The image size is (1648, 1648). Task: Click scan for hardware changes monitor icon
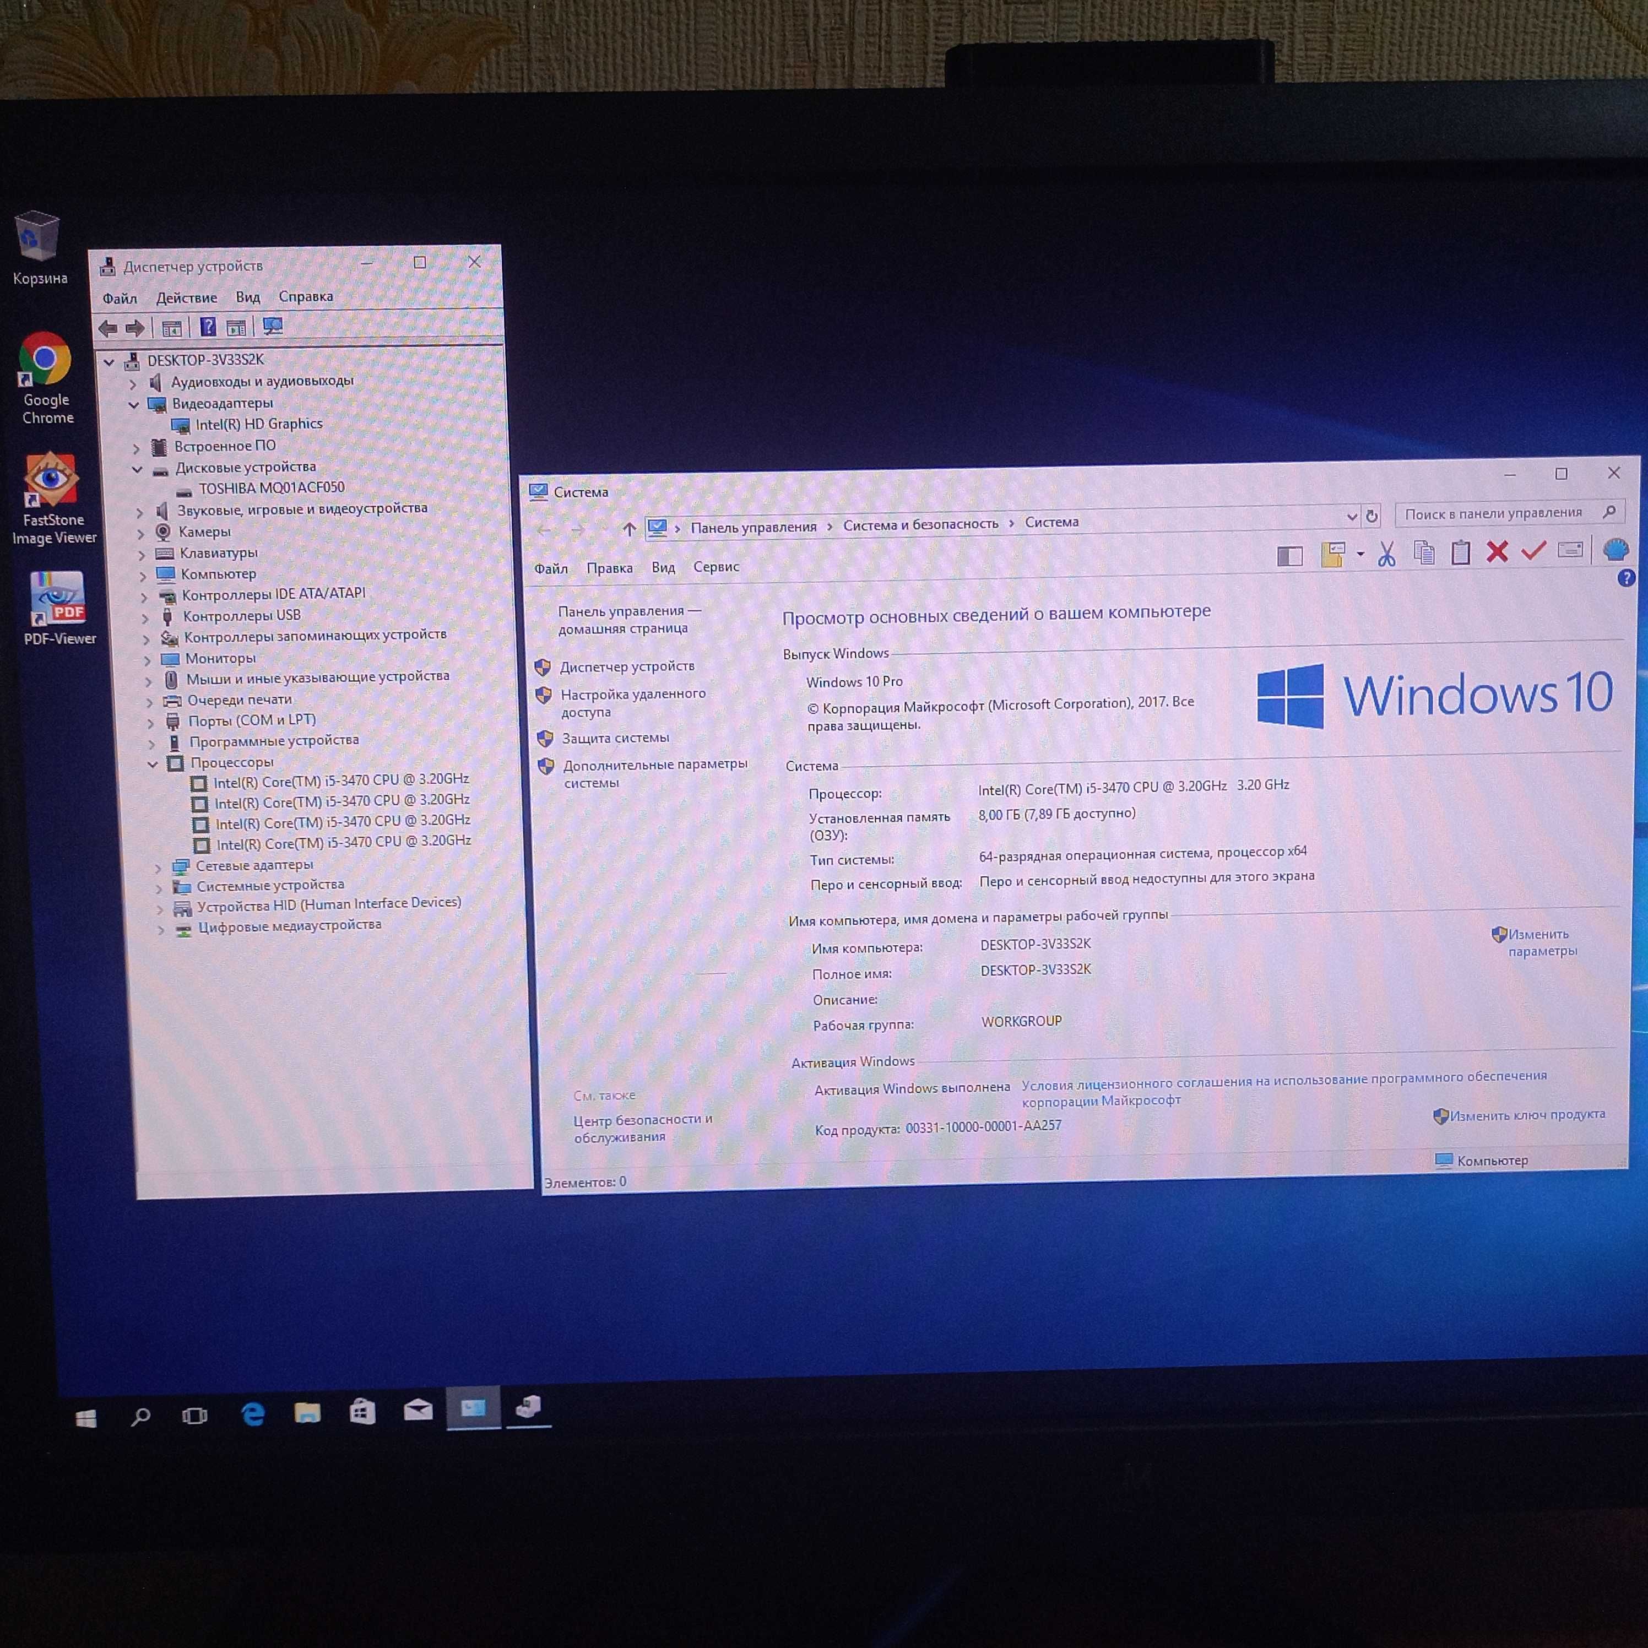(x=272, y=327)
